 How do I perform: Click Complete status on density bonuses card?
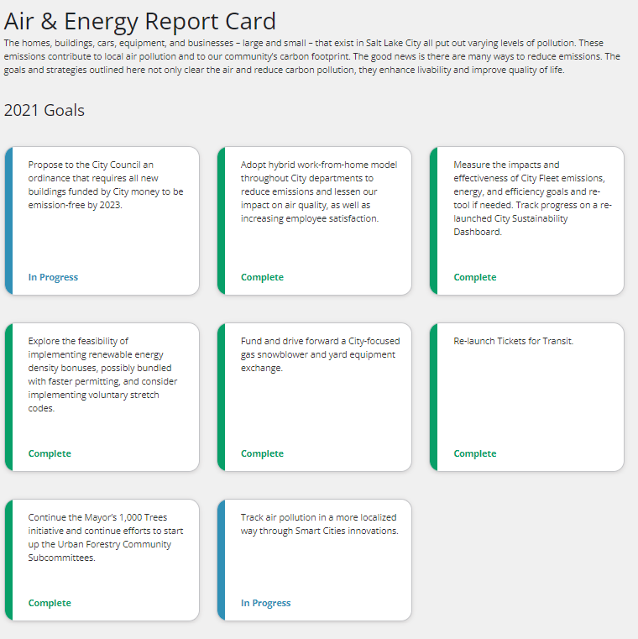pos(50,453)
